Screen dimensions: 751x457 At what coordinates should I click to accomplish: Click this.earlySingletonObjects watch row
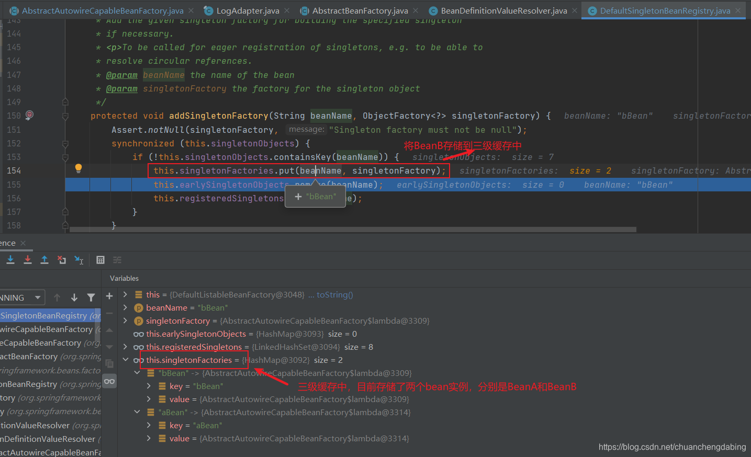pyautogui.click(x=245, y=334)
